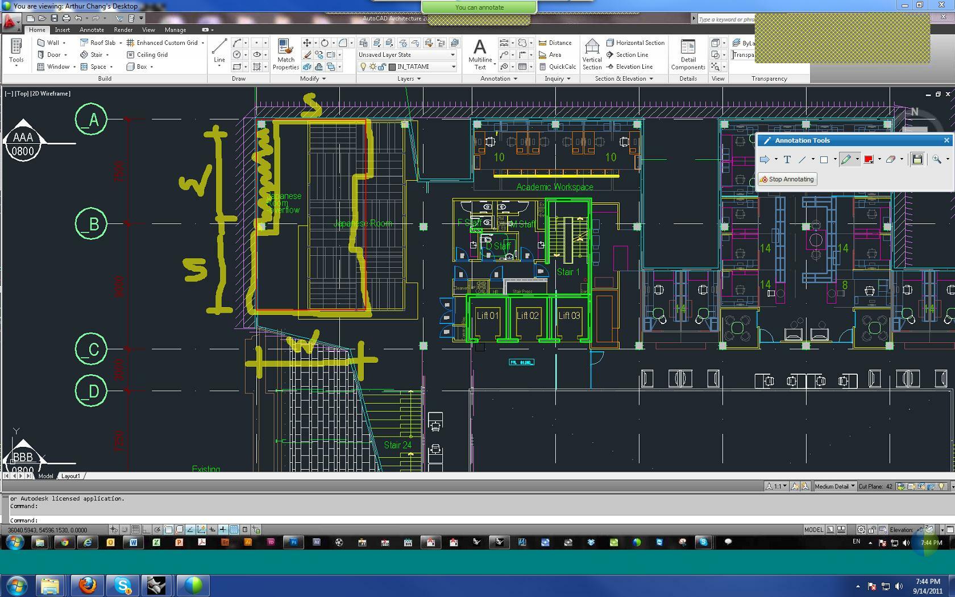Toggle grid display in status bar
The image size is (955, 597).
click(x=135, y=529)
